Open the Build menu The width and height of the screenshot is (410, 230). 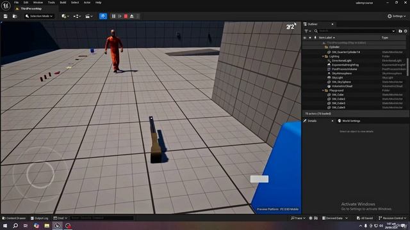pos(63,3)
